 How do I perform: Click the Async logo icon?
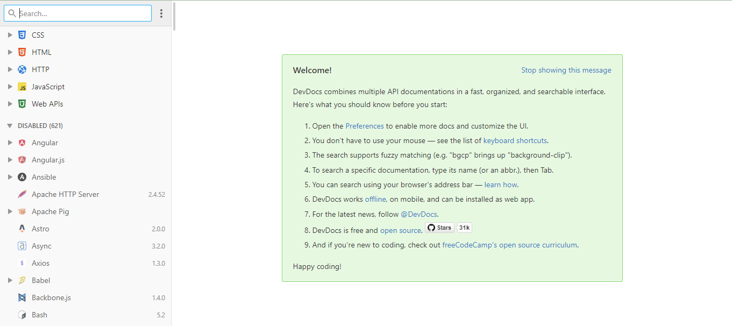pos(22,246)
